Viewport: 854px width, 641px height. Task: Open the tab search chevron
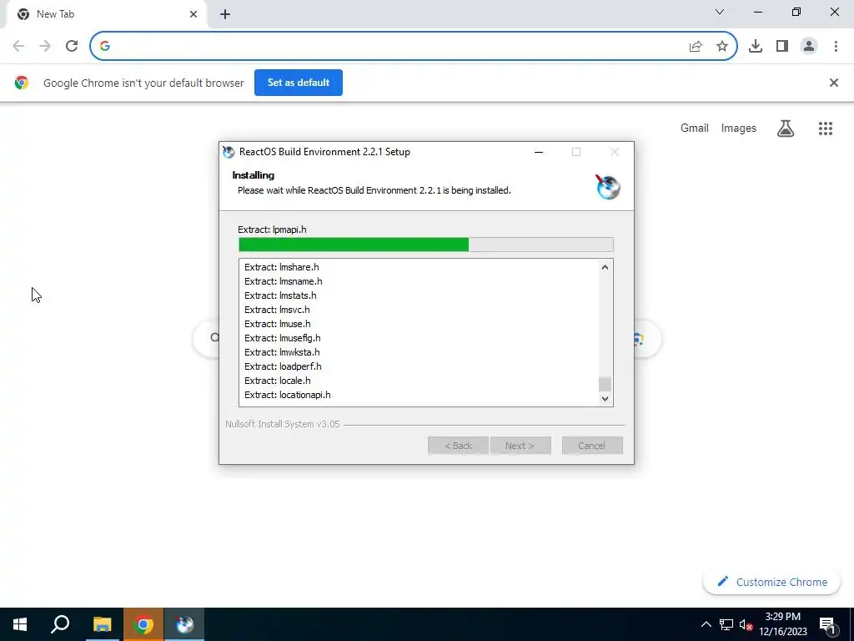(x=720, y=12)
